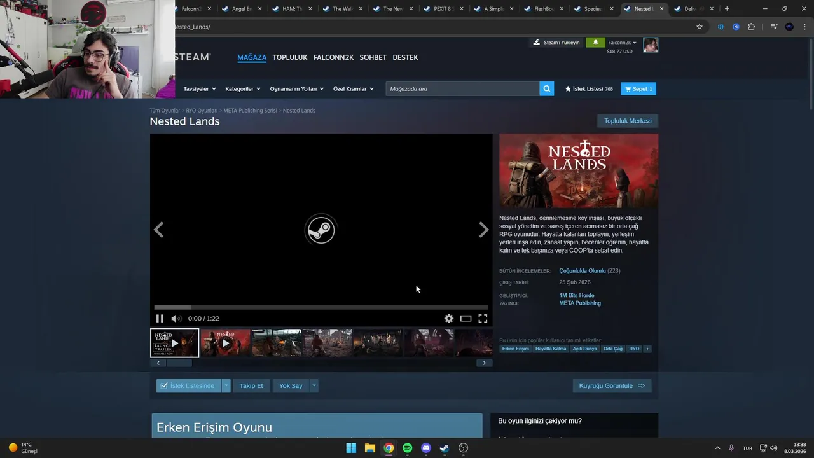Select the second red trailer thumbnail
814x458 pixels.
[x=225, y=343]
